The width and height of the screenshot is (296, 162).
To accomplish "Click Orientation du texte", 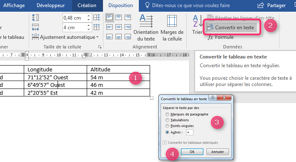I will click(146, 28).
